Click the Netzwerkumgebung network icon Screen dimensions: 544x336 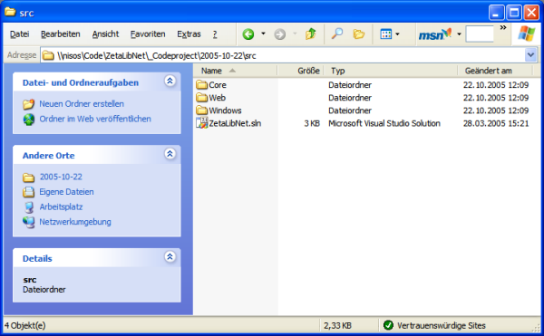(29, 222)
